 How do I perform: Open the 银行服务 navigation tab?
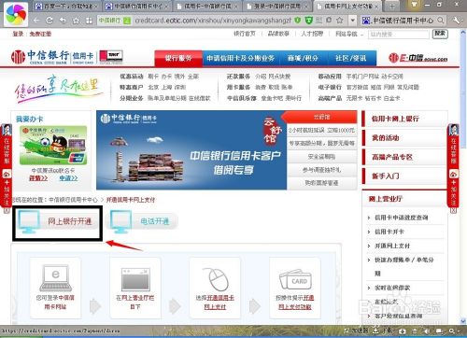coord(178,58)
